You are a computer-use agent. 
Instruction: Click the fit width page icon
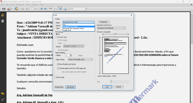pyautogui.click(x=60, y=9)
